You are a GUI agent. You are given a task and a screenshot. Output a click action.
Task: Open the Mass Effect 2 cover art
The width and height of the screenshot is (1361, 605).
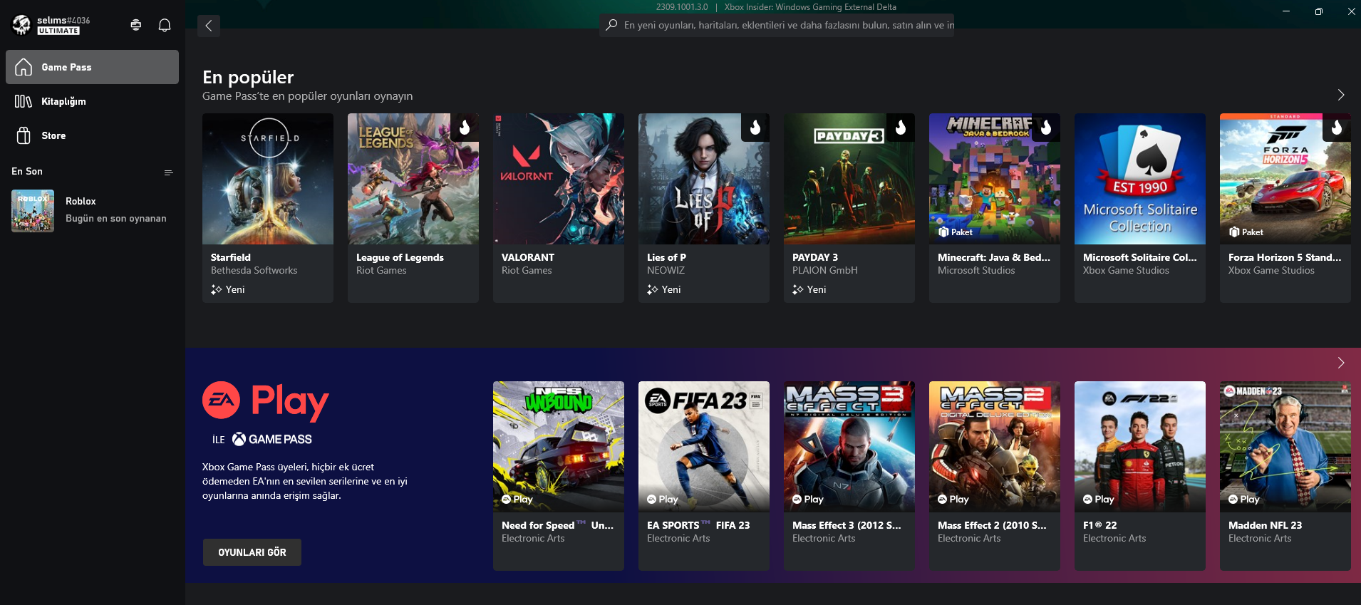995,447
